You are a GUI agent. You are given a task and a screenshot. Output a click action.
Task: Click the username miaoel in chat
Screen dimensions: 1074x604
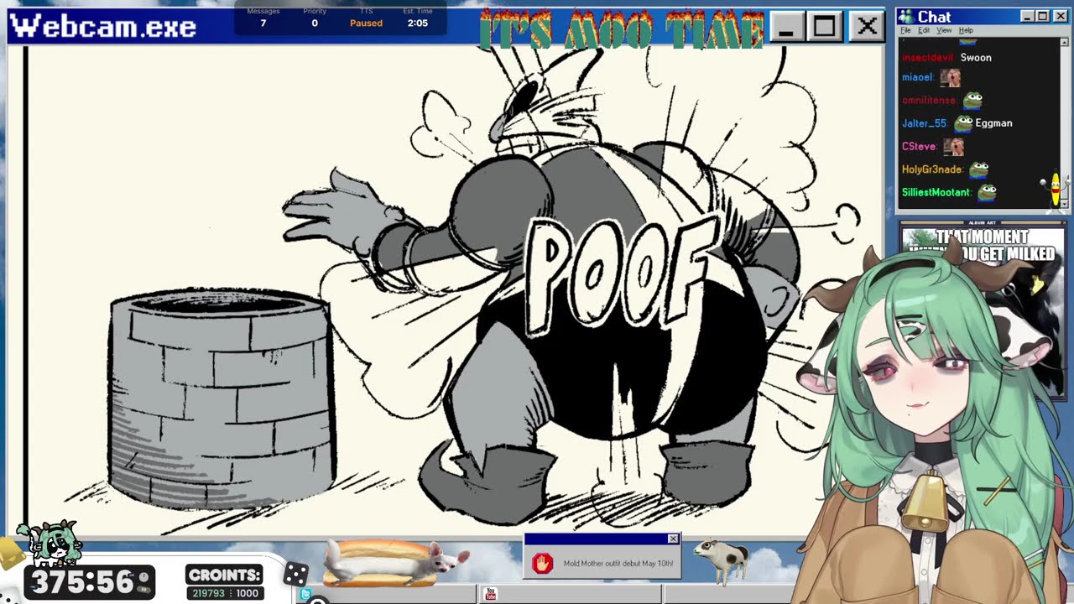tap(917, 77)
